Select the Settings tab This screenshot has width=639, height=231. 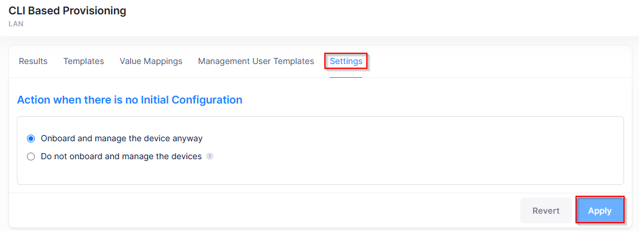coord(346,61)
